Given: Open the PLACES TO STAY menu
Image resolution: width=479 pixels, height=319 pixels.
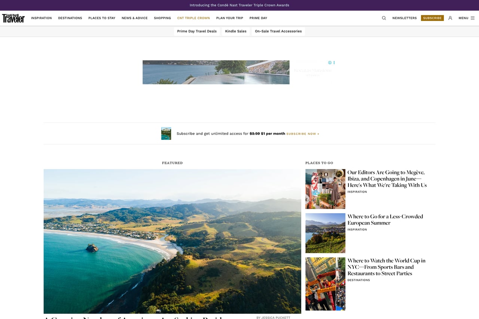Looking at the screenshot, I should 102,18.
